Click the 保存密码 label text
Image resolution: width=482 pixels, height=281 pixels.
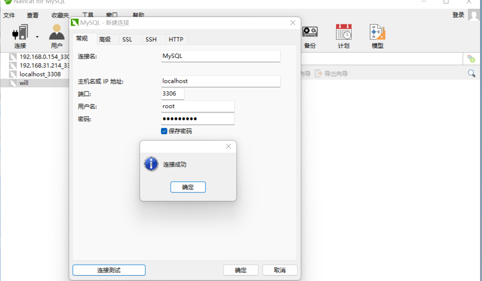[180, 131]
